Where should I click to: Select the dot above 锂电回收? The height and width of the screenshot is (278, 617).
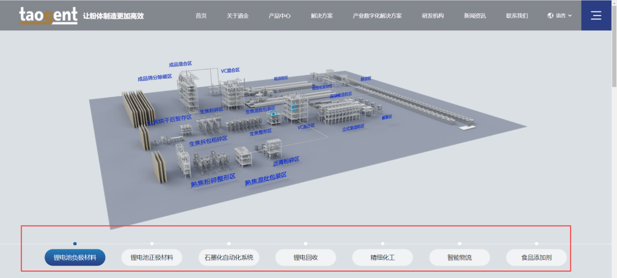pos(306,244)
